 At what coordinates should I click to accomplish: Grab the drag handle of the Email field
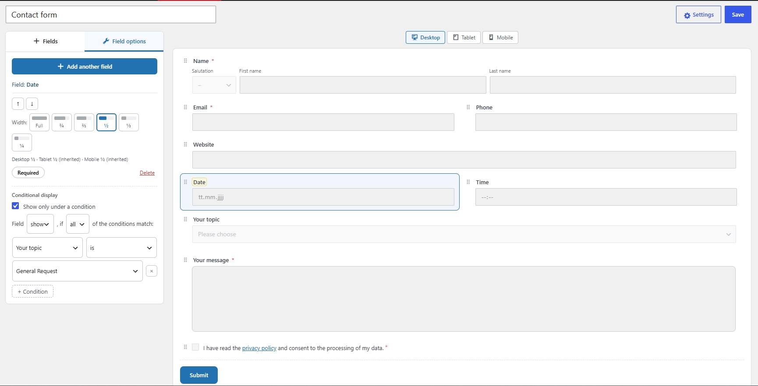(185, 107)
